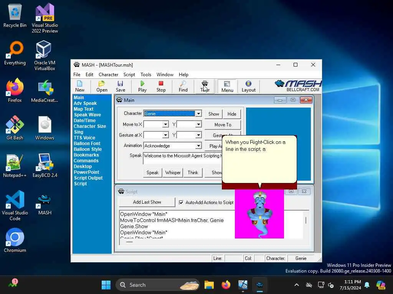Select Visual Studio 2022 Preview desktop icon
This screenshot has width=393, height=294.
coord(45,18)
